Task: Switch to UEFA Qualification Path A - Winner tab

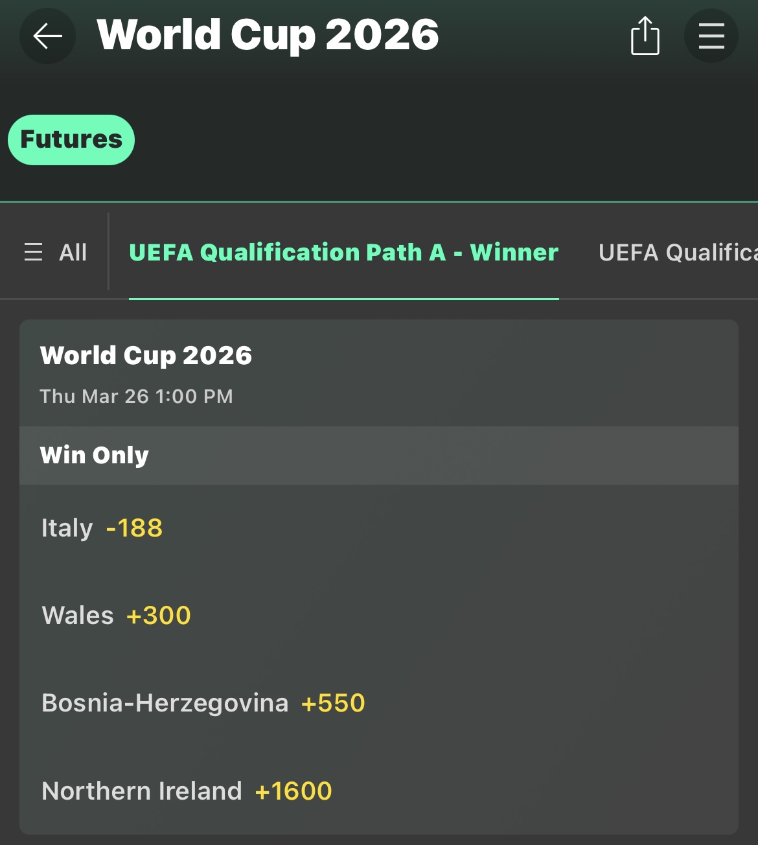Action: [x=343, y=252]
